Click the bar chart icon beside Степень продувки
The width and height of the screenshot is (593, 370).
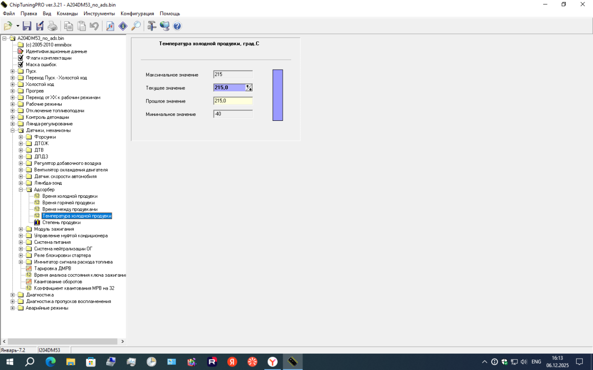pyautogui.click(x=37, y=222)
